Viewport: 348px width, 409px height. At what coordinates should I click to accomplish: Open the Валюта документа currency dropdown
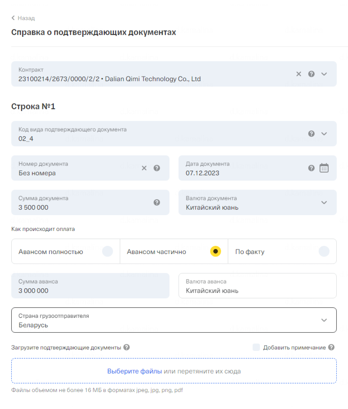point(324,203)
